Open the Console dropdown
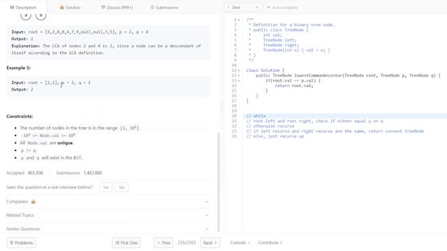This screenshot has height=251, width=447. point(240,243)
